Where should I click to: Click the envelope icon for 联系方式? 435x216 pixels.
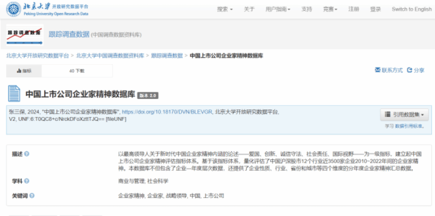click(x=377, y=70)
